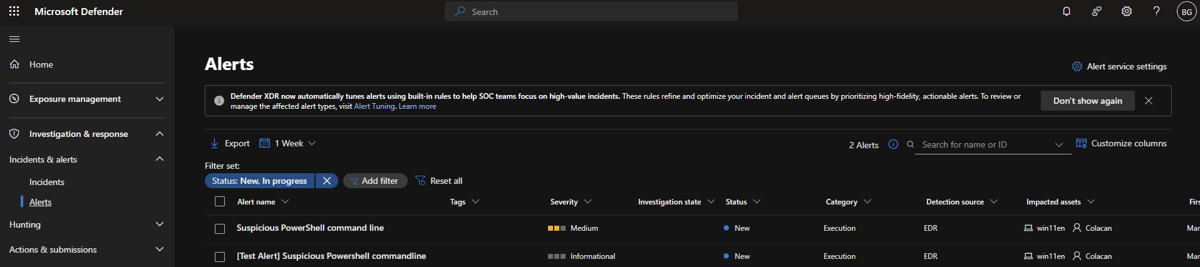Open the app launcher grid icon
This screenshot has height=267, width=1200.
pos(14,11)
